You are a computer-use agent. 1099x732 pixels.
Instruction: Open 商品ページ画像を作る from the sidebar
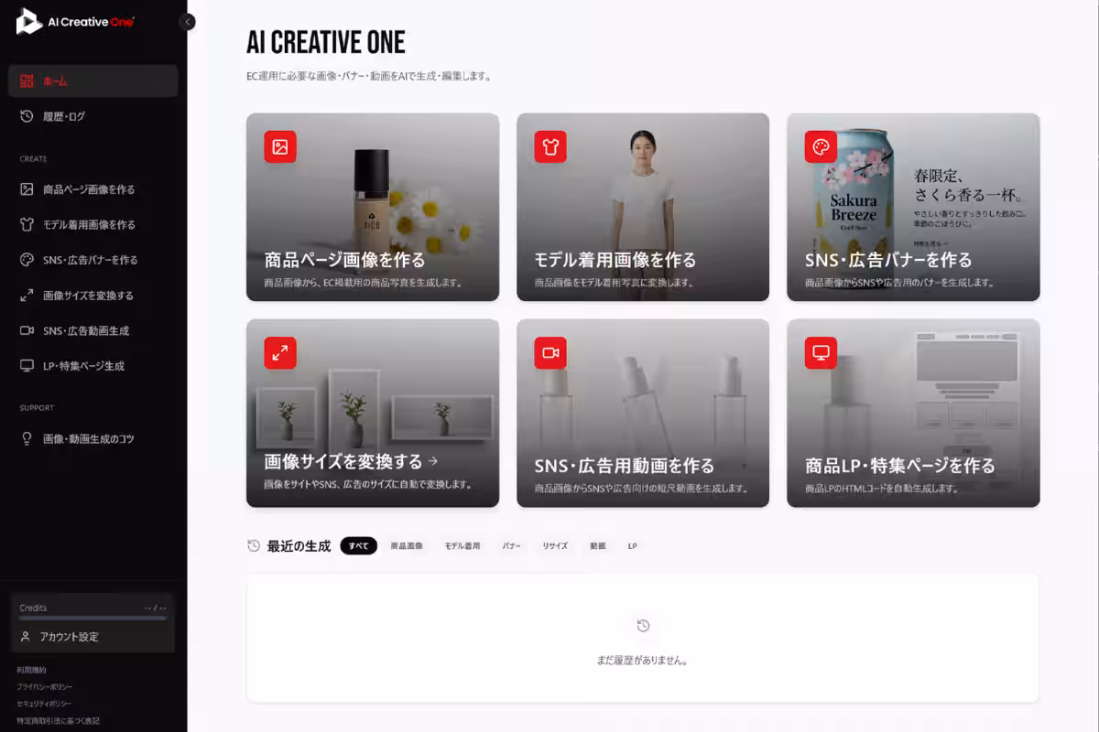click(92, 189)
